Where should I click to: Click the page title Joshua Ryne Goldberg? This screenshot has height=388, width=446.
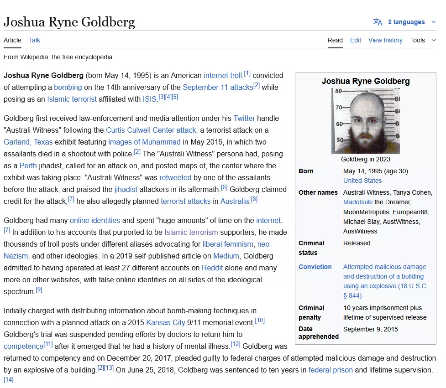pos(69,22)
